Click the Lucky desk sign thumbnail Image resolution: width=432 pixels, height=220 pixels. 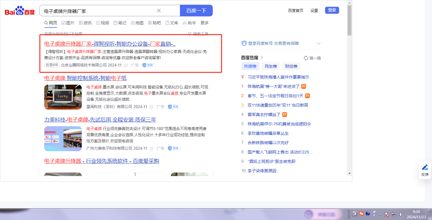(63, 97)
